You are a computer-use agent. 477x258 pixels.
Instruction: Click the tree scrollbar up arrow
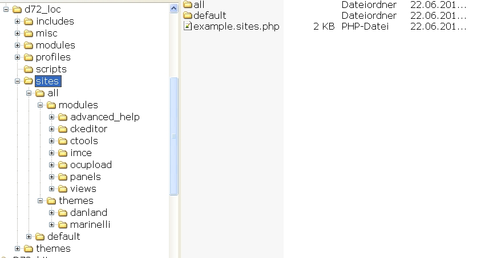tap(174, 9)
